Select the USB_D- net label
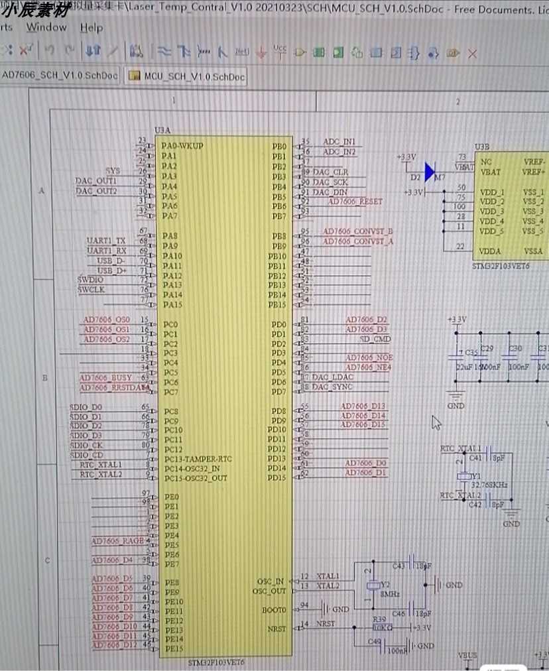 tap(111, 261)
